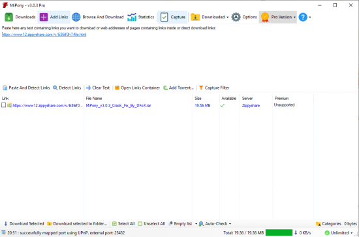The image size is (359, 237).
Task: Click Unselect All
Action: click(x=151, y=224)
